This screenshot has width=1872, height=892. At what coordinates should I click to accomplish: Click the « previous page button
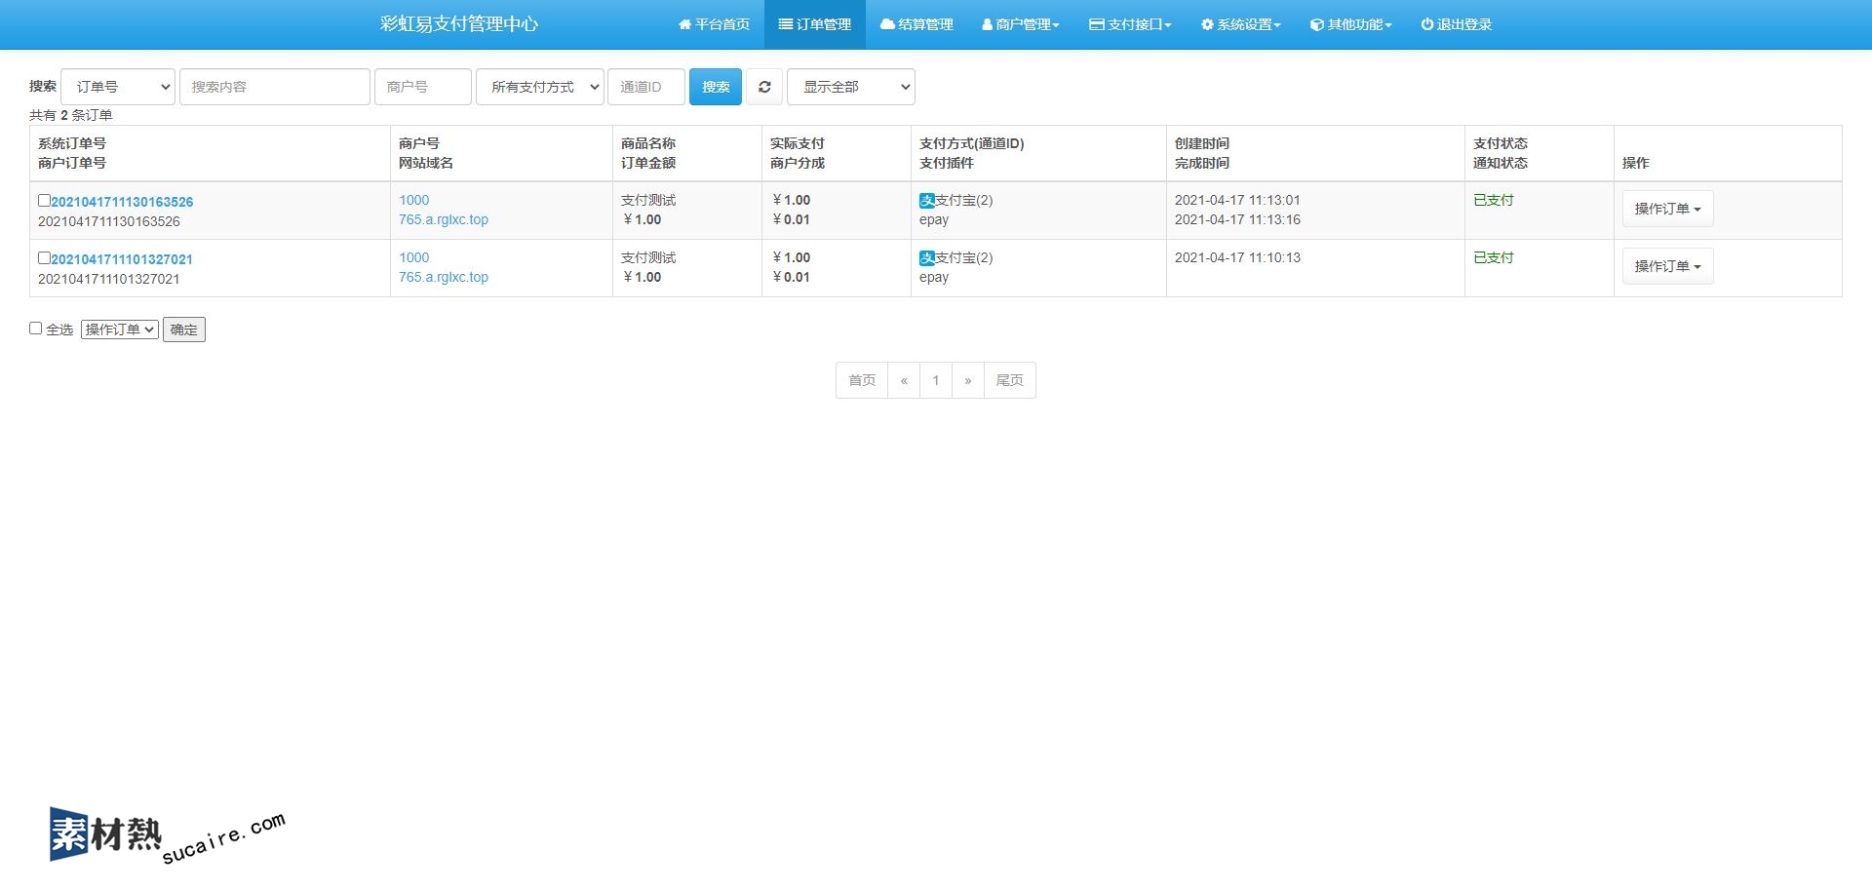tap(904, 380)
